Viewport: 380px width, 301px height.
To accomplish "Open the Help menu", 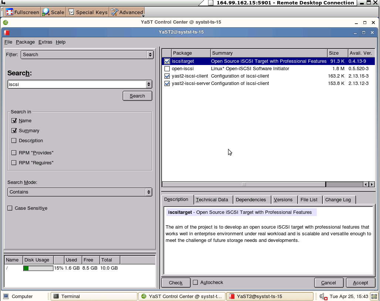I will point(61,42).
